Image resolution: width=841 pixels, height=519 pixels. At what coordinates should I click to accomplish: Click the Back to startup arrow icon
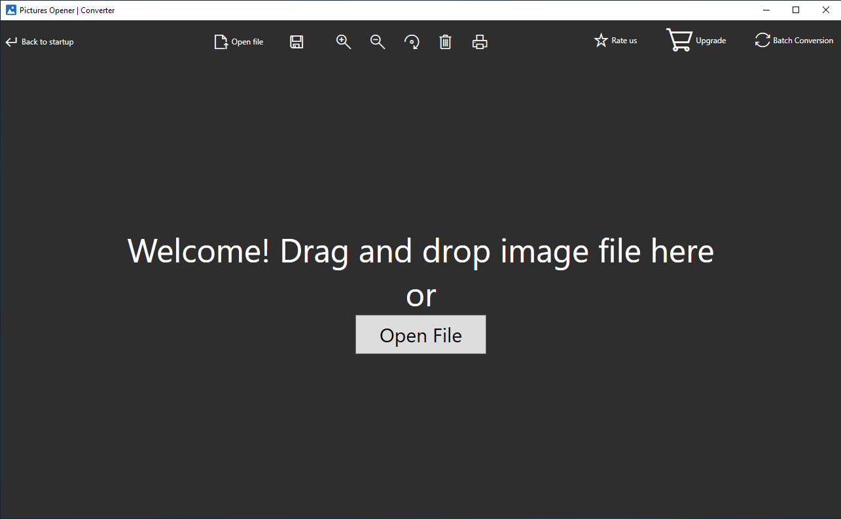(x=11, y=42)
